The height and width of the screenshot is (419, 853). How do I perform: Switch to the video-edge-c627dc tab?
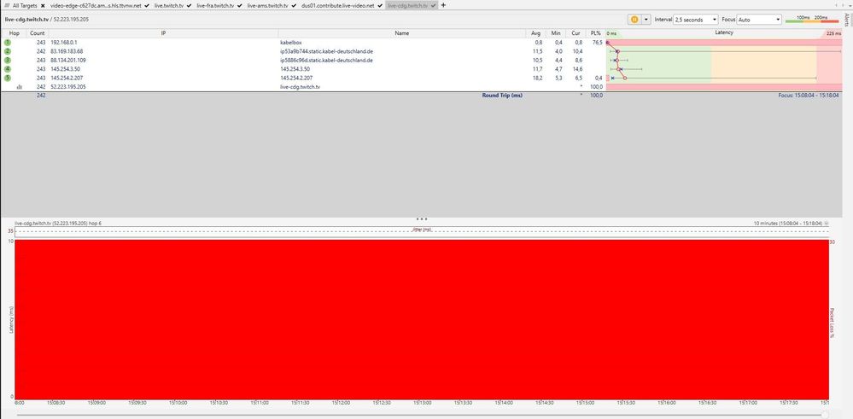pos(95,5)
